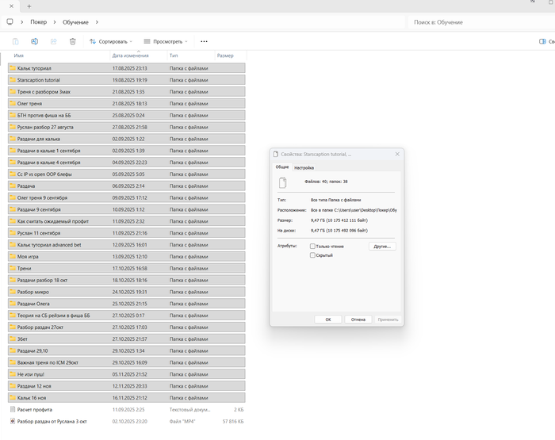This screenshot has height=440, width=555.
Task: Click Обучение in the breadcrumb path
Action: (75, 22)
